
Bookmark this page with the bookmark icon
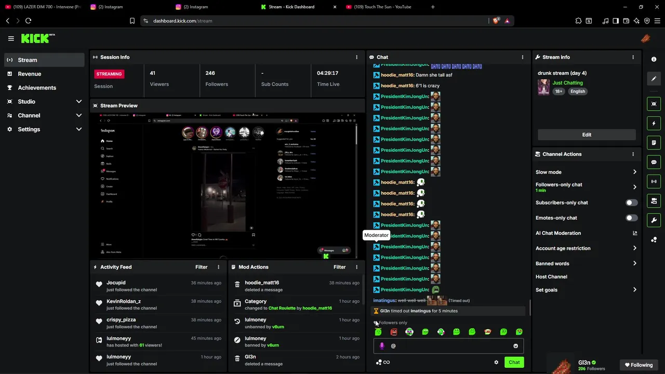point(132,21)
